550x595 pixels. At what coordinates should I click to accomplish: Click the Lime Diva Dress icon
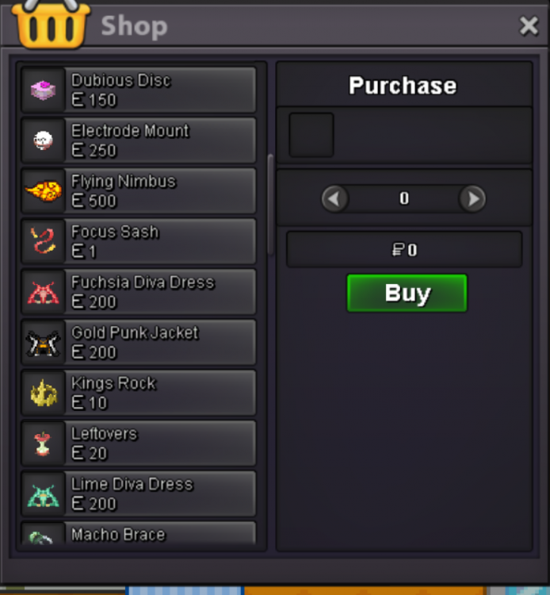pyautogui.click(x=43, y=495)
